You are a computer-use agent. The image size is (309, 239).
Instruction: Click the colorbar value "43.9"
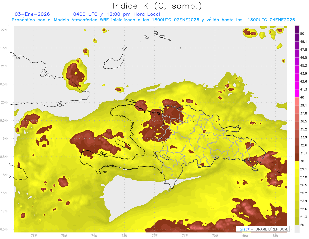304,73
